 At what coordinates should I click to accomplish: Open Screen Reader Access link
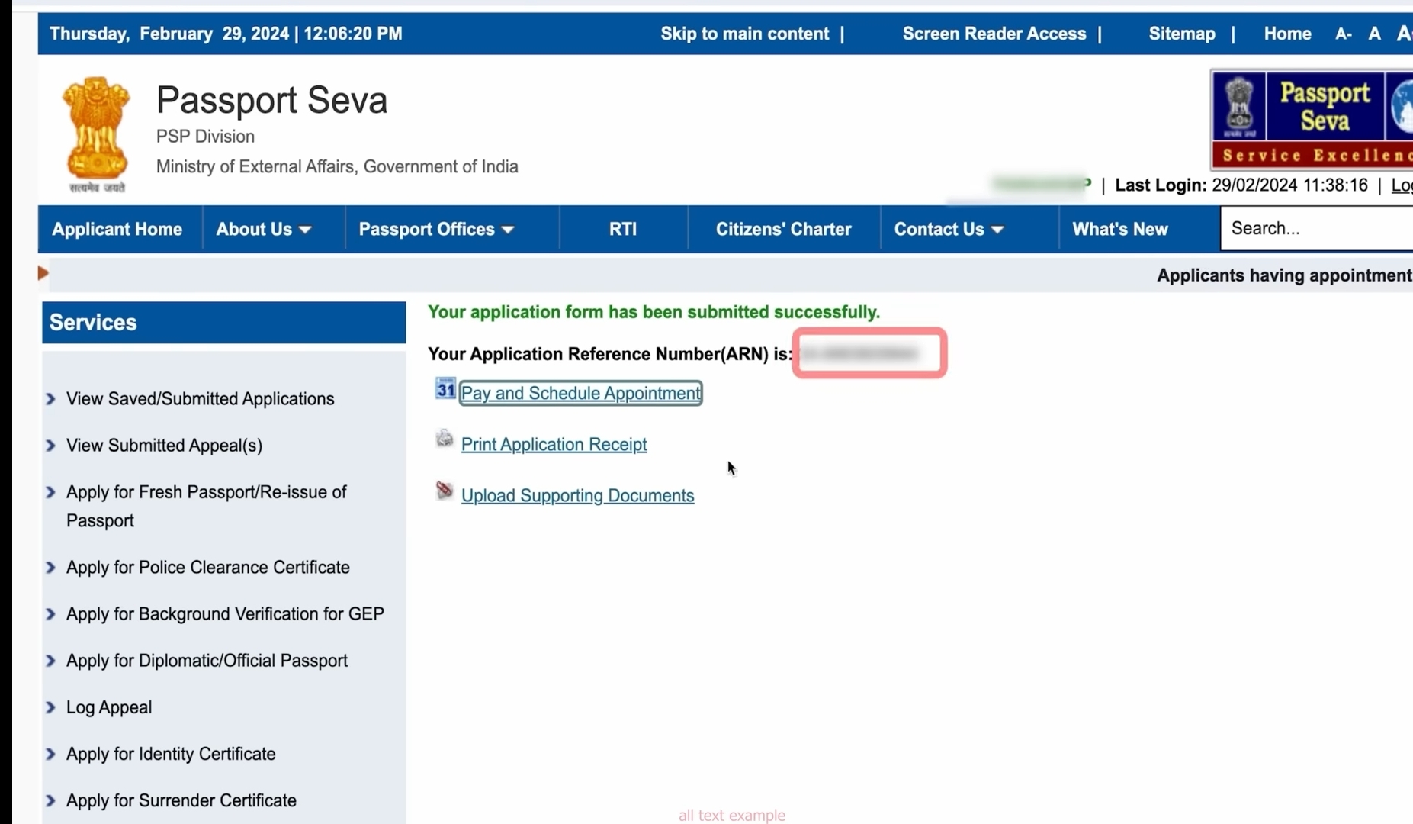pos(994,34)
